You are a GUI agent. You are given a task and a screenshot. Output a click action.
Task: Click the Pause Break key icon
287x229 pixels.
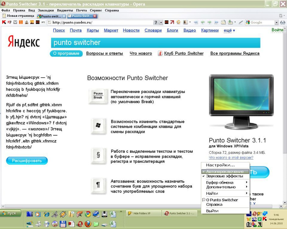click(98, 96)
